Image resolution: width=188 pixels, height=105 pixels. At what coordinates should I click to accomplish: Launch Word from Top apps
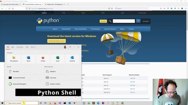pos(28,59)
